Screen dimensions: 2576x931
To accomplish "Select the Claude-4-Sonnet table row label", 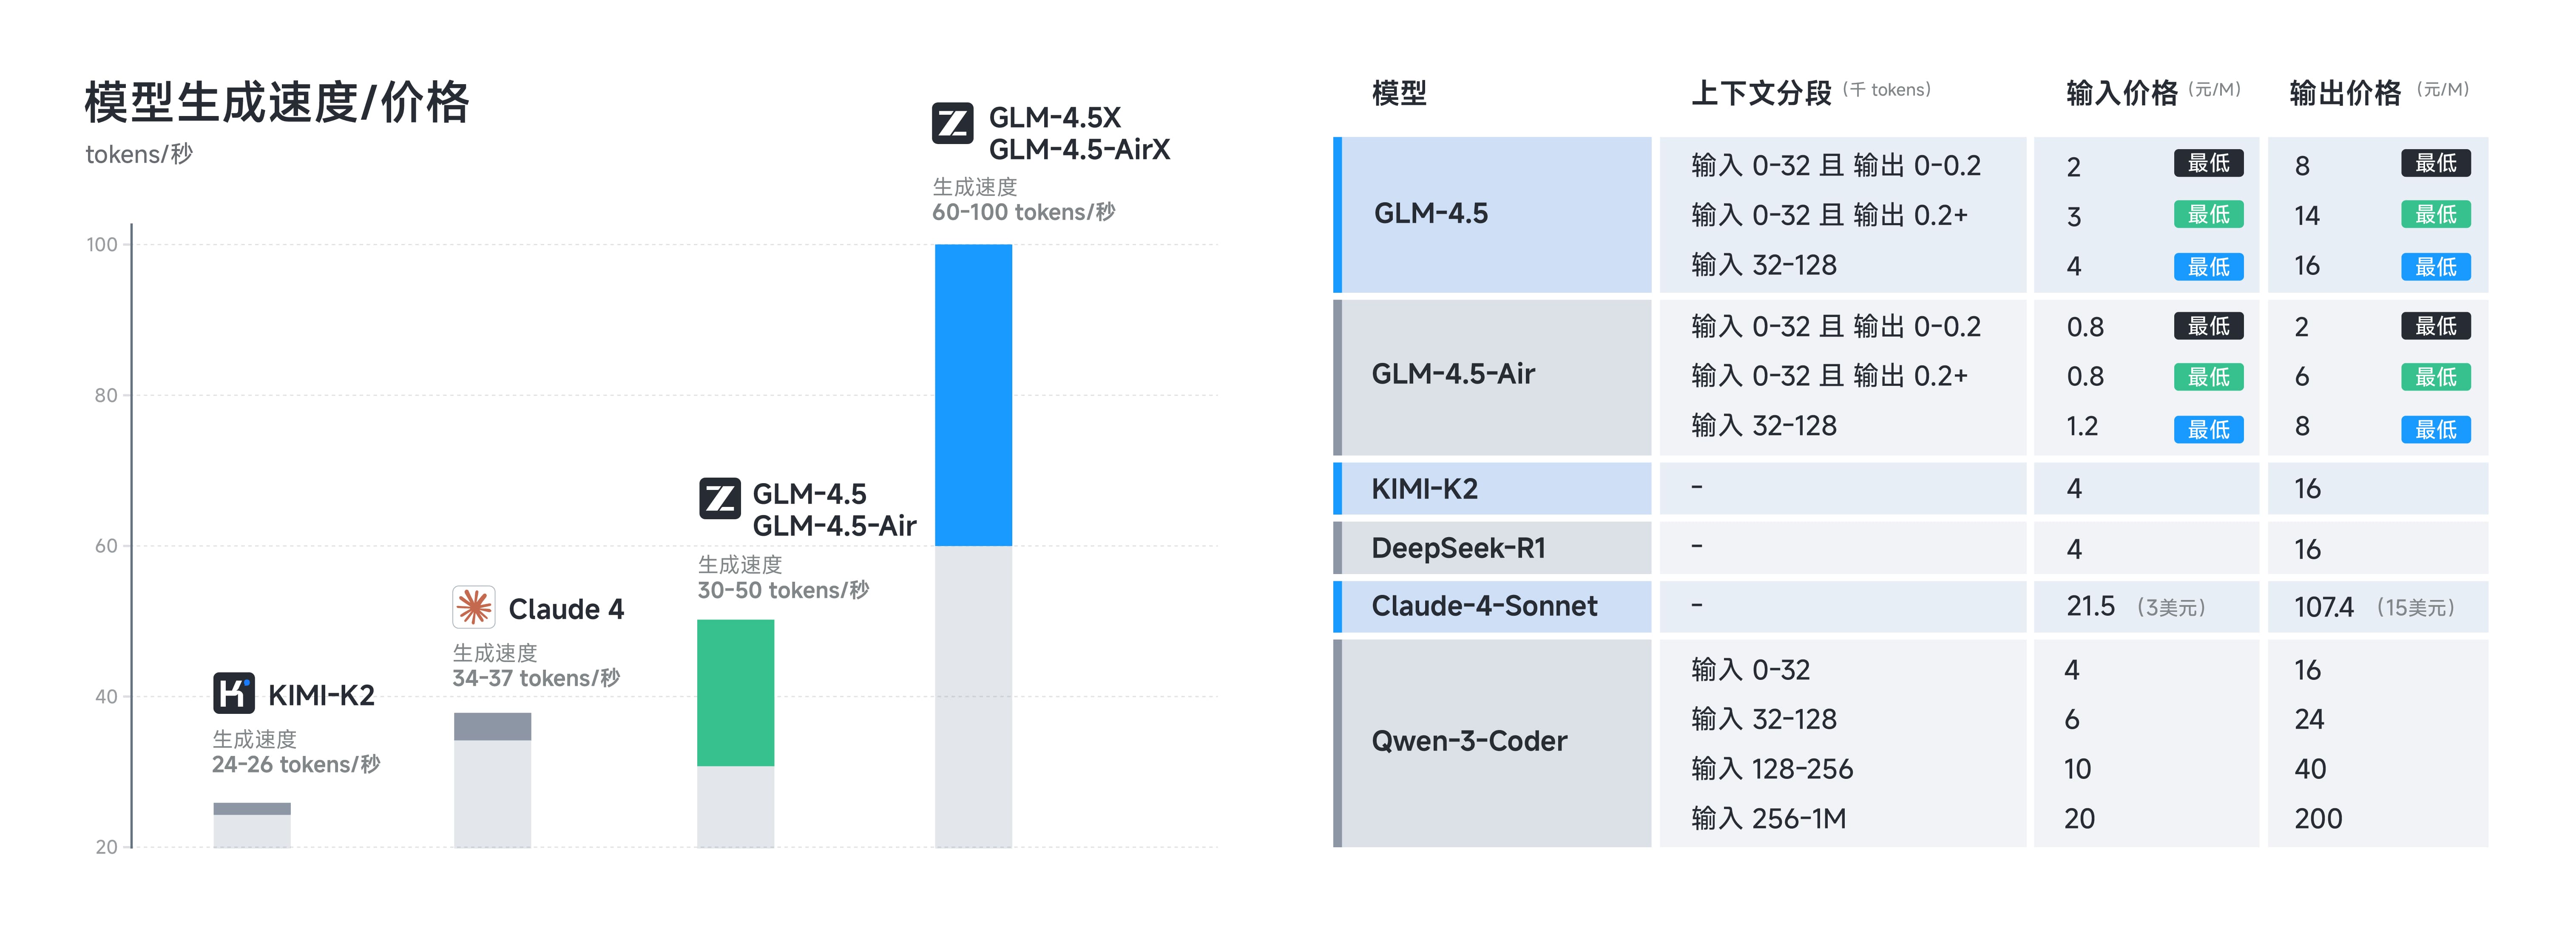I will tap(1484, 606).
